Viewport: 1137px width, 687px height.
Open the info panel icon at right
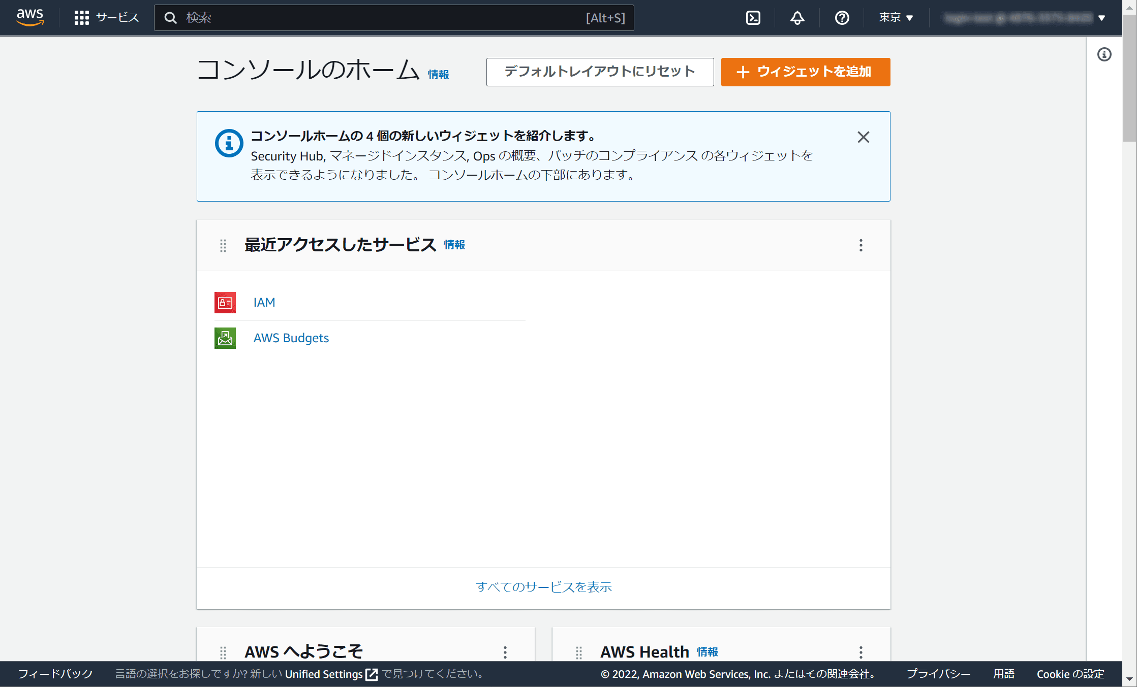(1104, 54)
